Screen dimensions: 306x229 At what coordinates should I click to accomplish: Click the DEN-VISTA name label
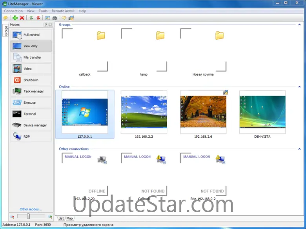[262, 137]
